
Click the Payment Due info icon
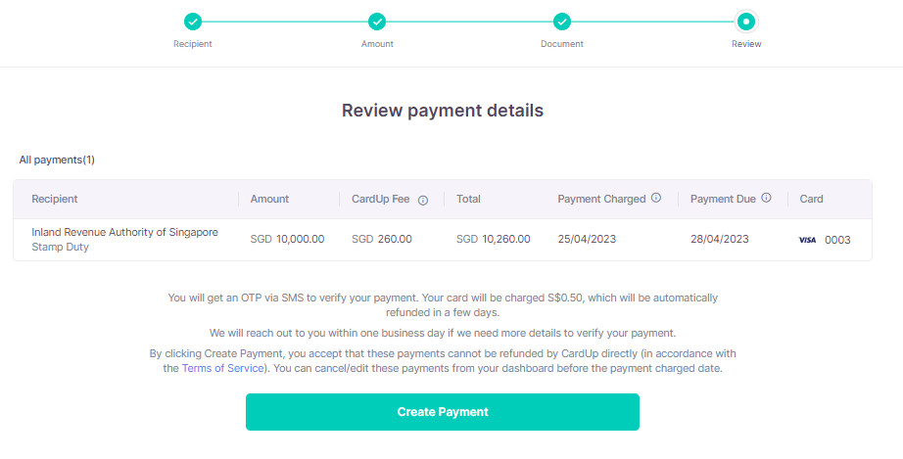pyautogui.click(x=766, y=198)
